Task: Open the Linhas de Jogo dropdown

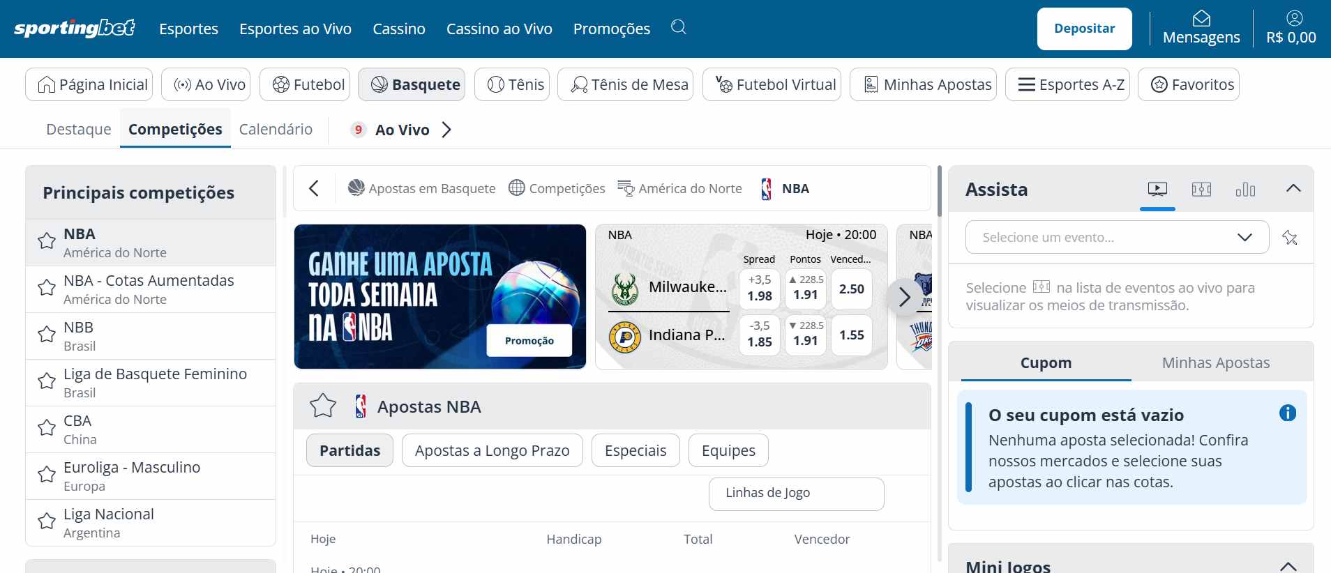Action: click(797, 494)
